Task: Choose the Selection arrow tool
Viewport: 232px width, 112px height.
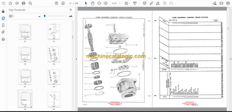Action: click(86, 3)
